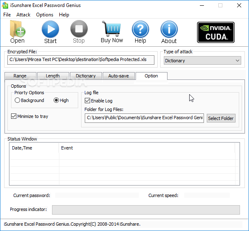This screenshot has height=231, width=249.
Task: Click the Date,Time column header
Action: (34, 148)
